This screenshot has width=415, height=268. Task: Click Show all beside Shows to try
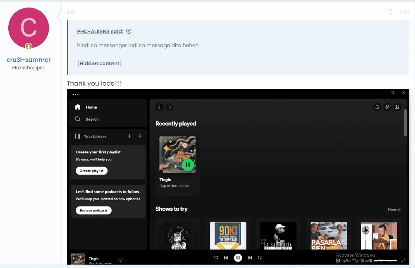394,209
